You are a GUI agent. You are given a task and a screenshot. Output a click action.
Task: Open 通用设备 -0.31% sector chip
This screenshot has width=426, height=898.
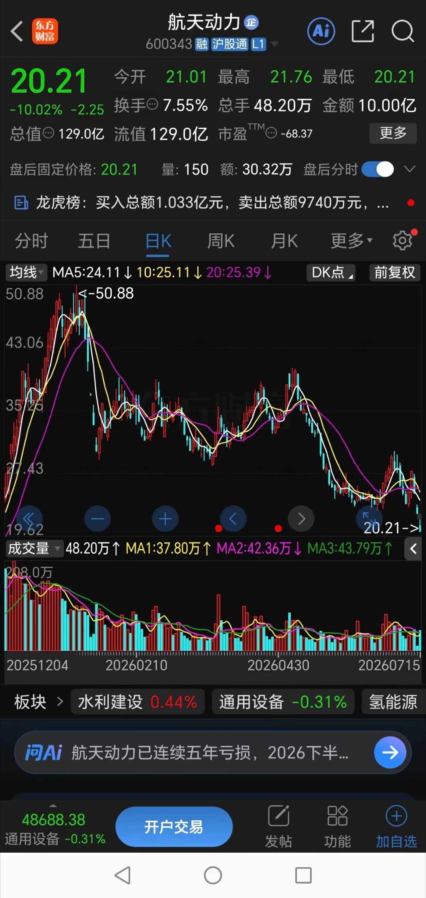click(x=283, y=702)
